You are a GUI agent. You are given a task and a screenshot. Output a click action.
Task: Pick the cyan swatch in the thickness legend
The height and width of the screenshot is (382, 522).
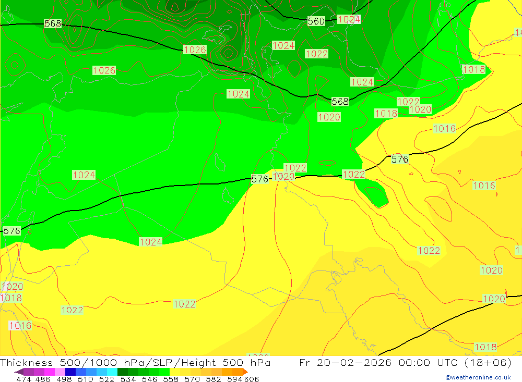tap(112, 372)
